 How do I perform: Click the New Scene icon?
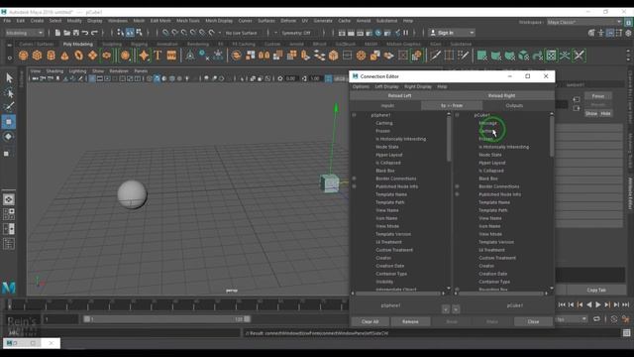(57, 33)
